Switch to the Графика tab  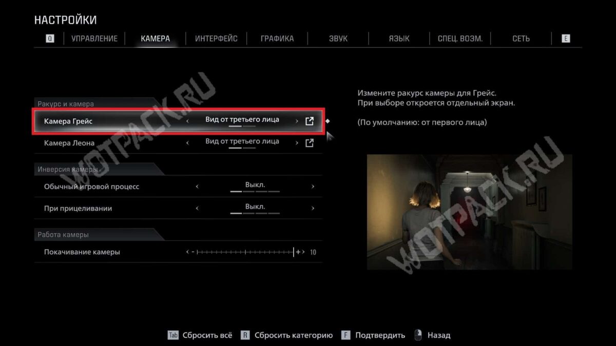[x=277, y=38]
